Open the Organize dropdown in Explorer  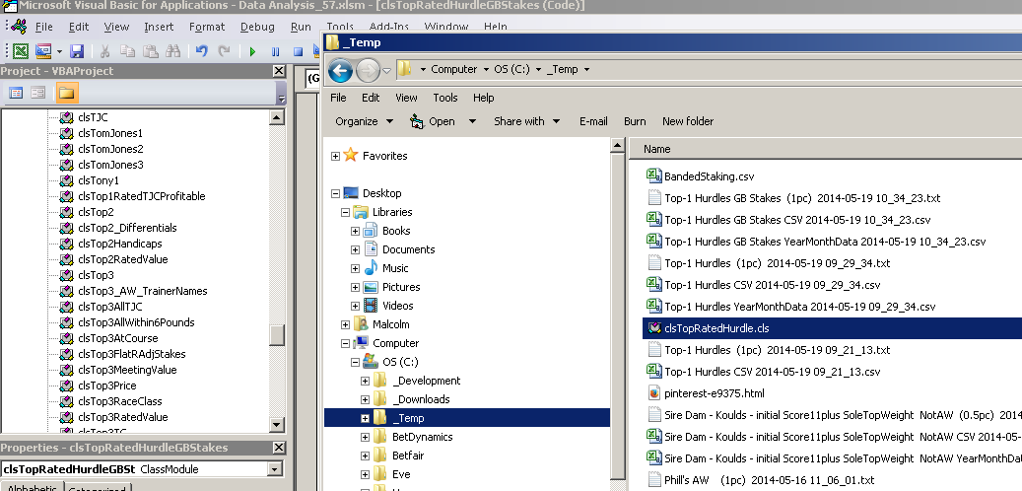coord(364,121)
